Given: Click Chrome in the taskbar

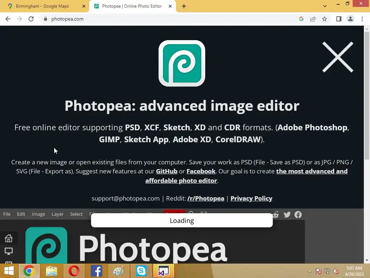Looking at the screenshot, I should [x=29, y=271].
